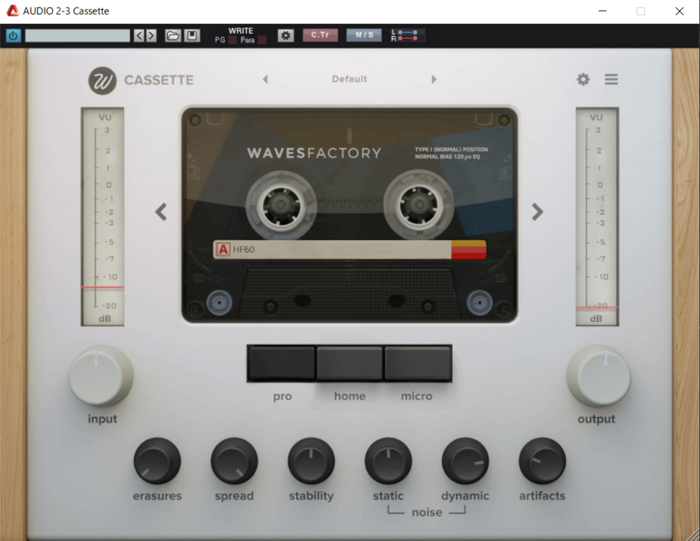The image size is (700, 541).
Task: Open preset folder icon
Action: point(173,36)
